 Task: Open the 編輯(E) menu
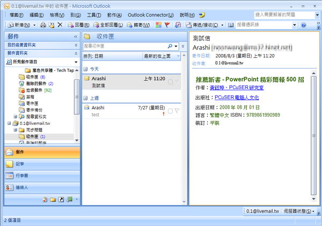coord(36,15)
